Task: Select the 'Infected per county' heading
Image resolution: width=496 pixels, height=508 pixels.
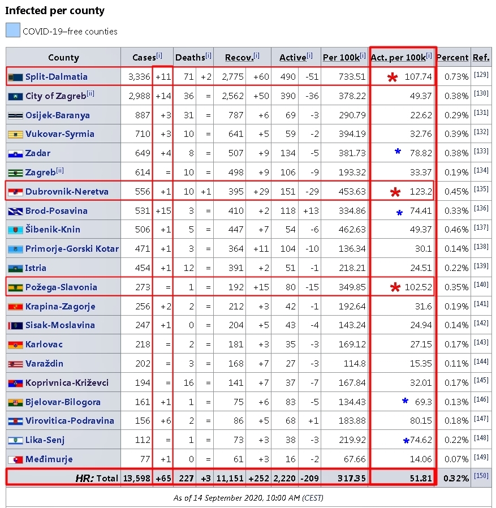Action: [x=55, y=10]
